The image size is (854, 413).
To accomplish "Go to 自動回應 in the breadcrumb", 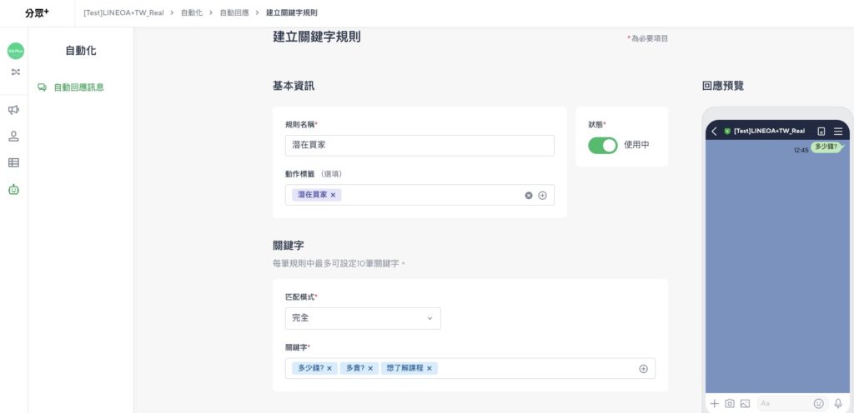I will (x=234, y=12).
